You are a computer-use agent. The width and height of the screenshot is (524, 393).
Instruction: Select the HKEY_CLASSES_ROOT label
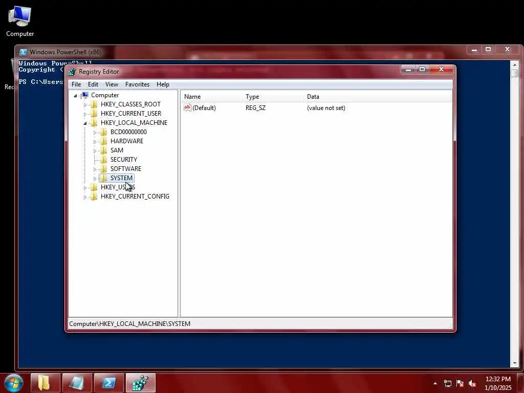click(x=130, y=104)
